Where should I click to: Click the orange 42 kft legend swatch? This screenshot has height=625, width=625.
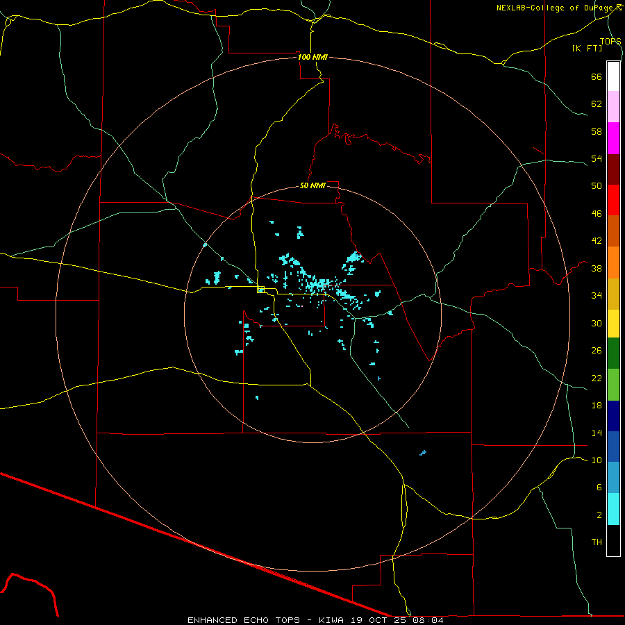[x=613, y=262]
